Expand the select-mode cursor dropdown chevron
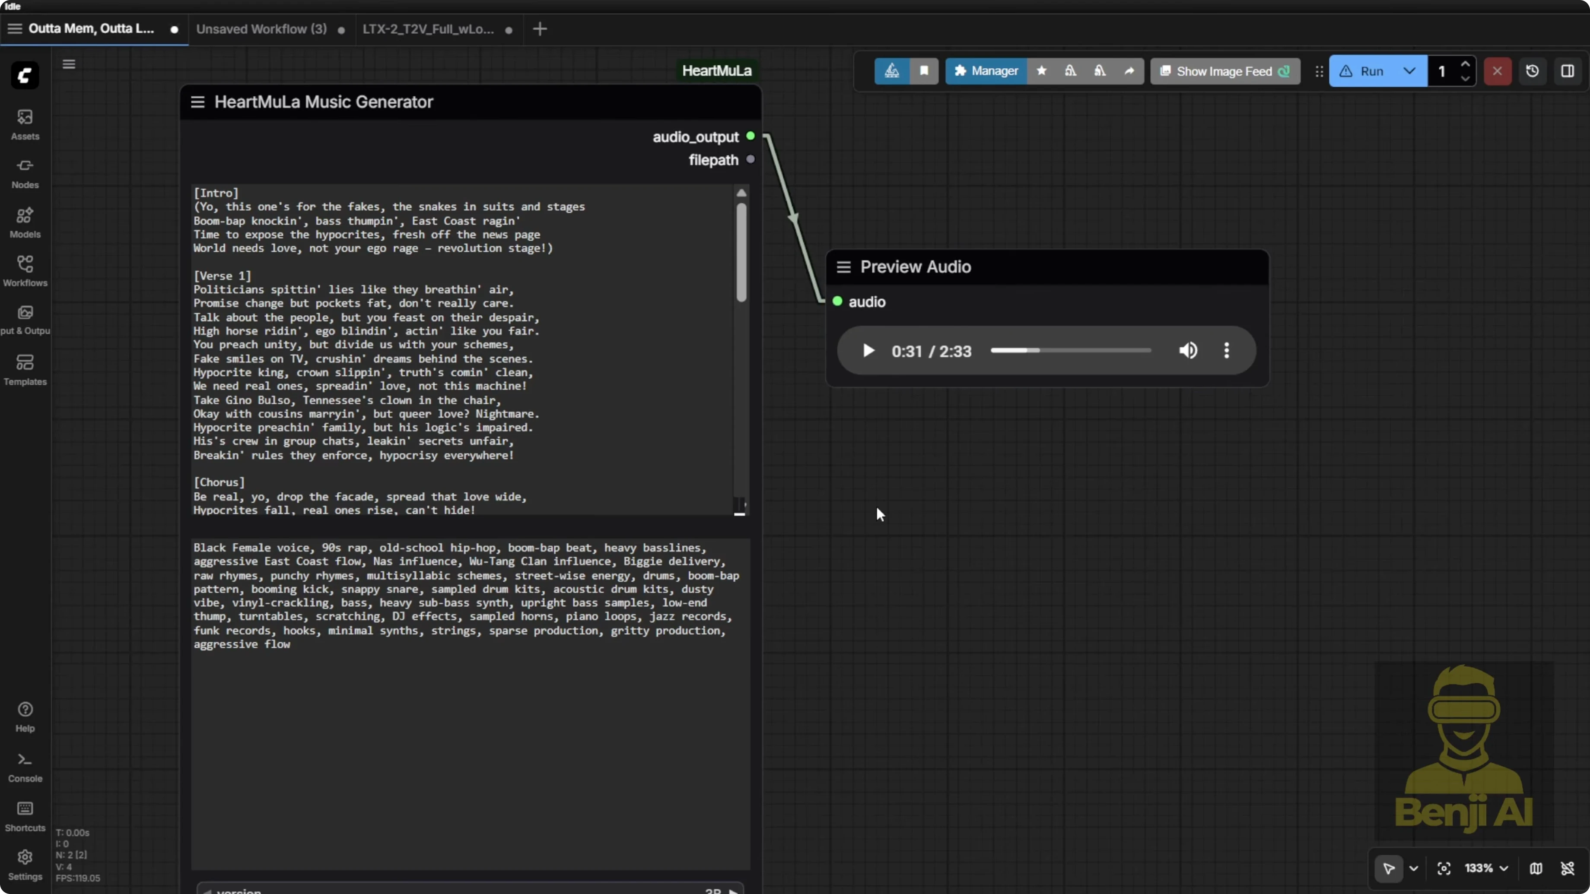The image size is (1590, 894). click(x=1413, y=868)
